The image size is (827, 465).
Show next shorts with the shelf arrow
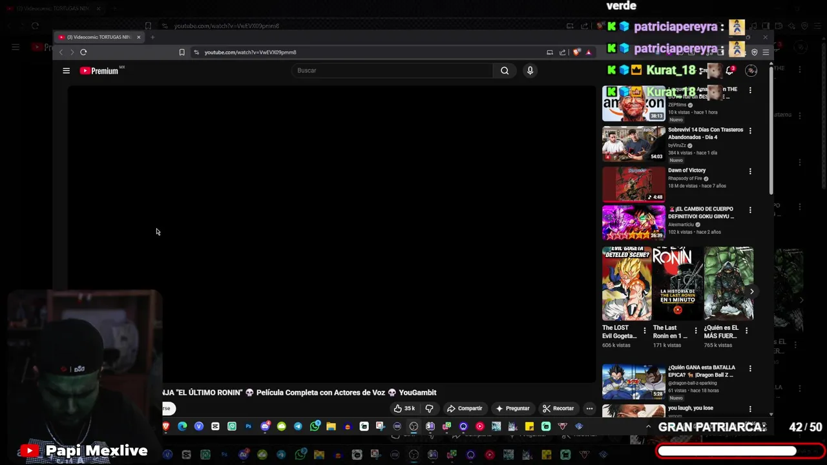click(751, 291)
